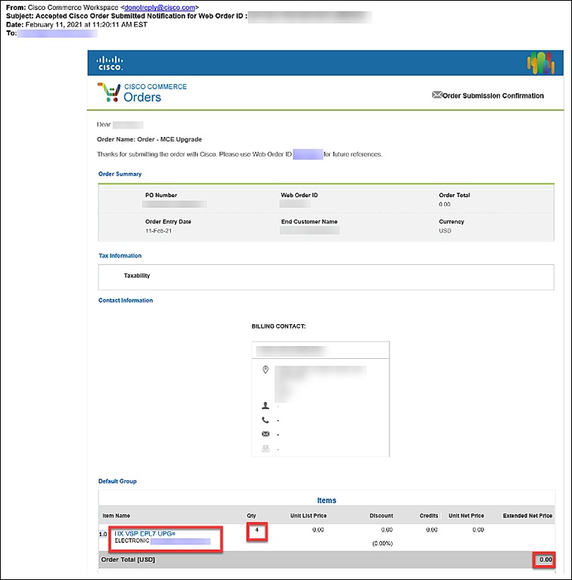The height and width of the screenshot is (580, 572).
Task: Click the Order Total 0.00 in summary
Action: pyautogui.click(x=445, y=204)
